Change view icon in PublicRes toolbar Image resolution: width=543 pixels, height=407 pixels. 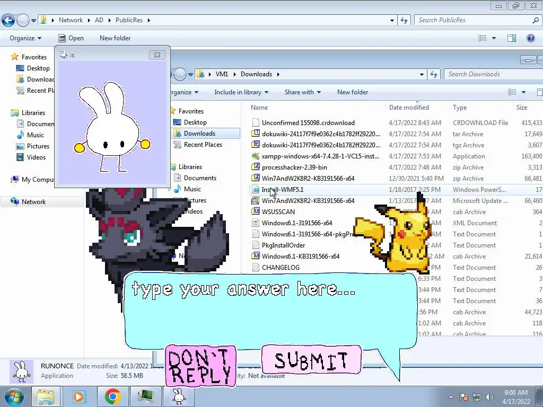coord(483,38)
